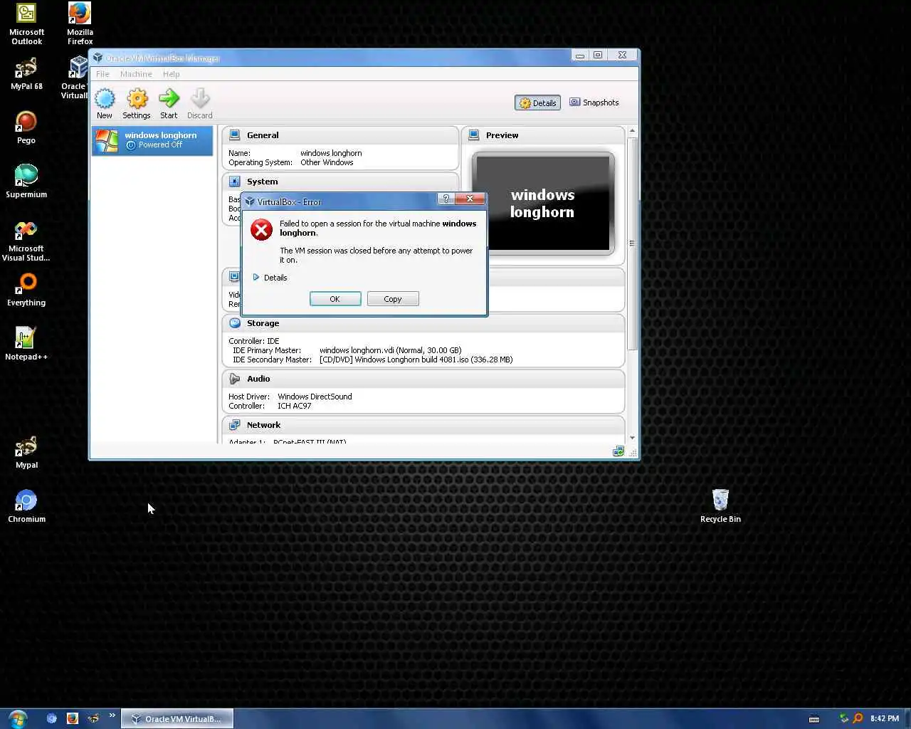Open Pego desktop icon
Viewport: 911px width, 729px height.
(26, 128)
